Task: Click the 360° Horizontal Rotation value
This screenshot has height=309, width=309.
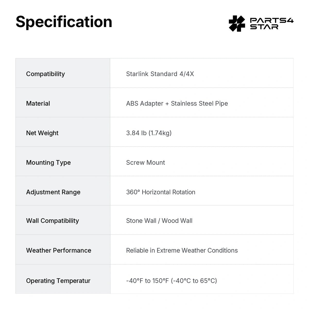Action: (161, 192)
